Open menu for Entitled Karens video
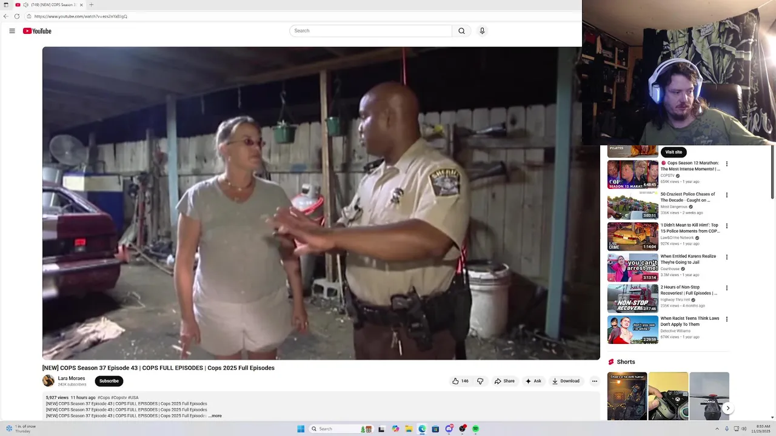 (x=727, y=257)
